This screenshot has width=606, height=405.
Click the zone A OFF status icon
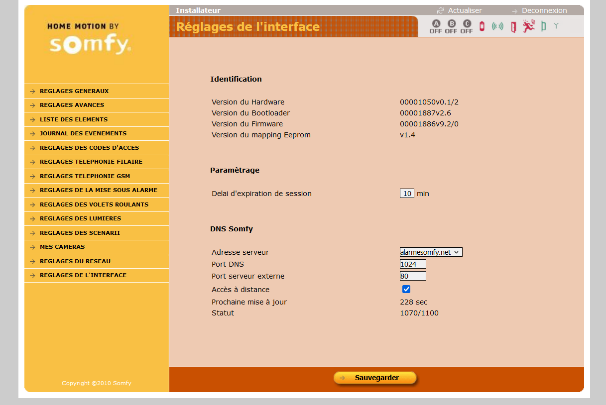point(436,27)
